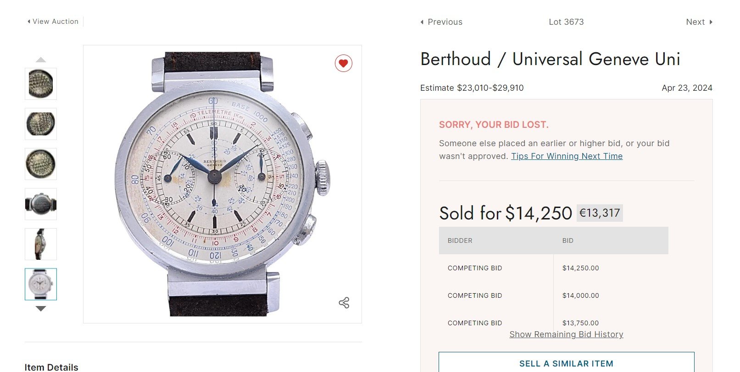This screenshot has width=740, height=372.
Task: Select the highlighted sixth watch thumbnail
Action: (x=41, y=284)
